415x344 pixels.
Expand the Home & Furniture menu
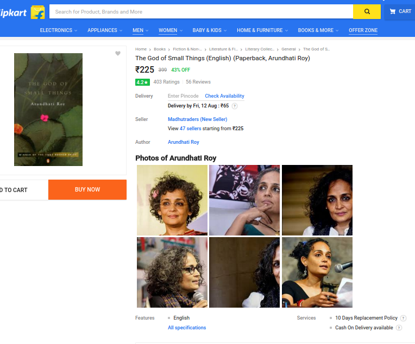(x=262, y=30)
